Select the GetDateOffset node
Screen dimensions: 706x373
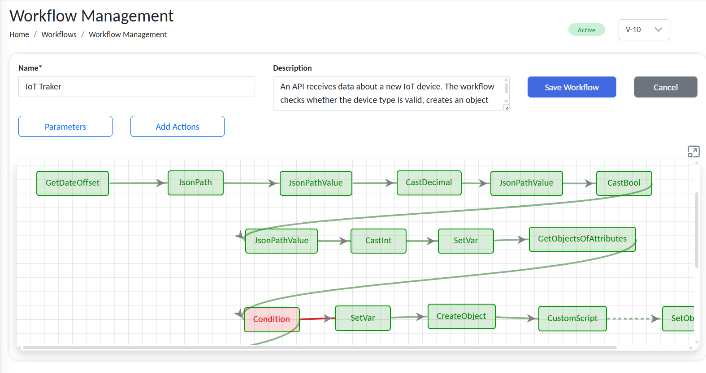(73, 183)
